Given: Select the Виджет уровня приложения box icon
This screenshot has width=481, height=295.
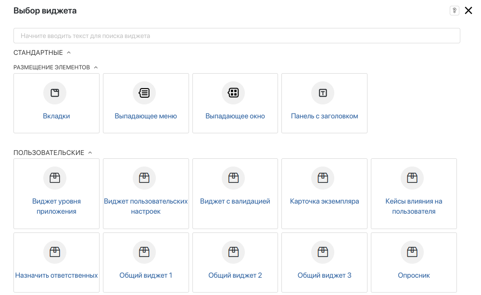Looking at the screenshot, I should pyautogui.click(x=55, y=178).
